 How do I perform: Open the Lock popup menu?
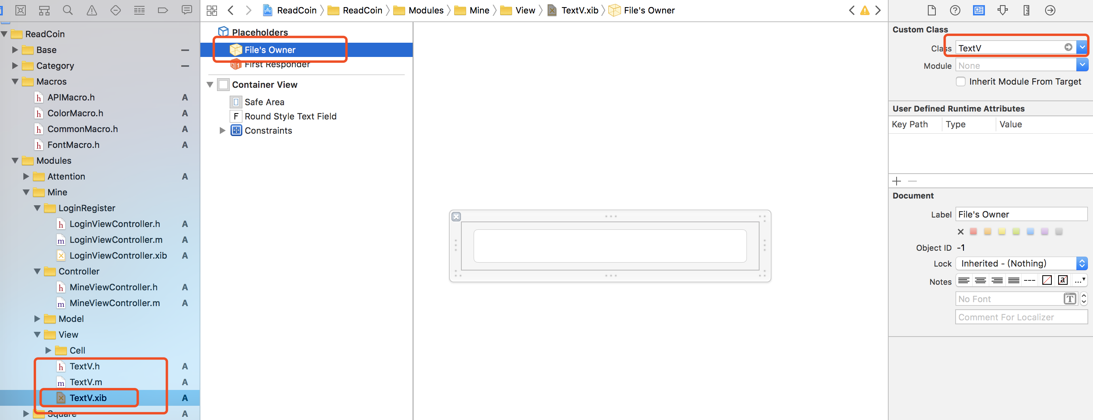coord(1021,264)
